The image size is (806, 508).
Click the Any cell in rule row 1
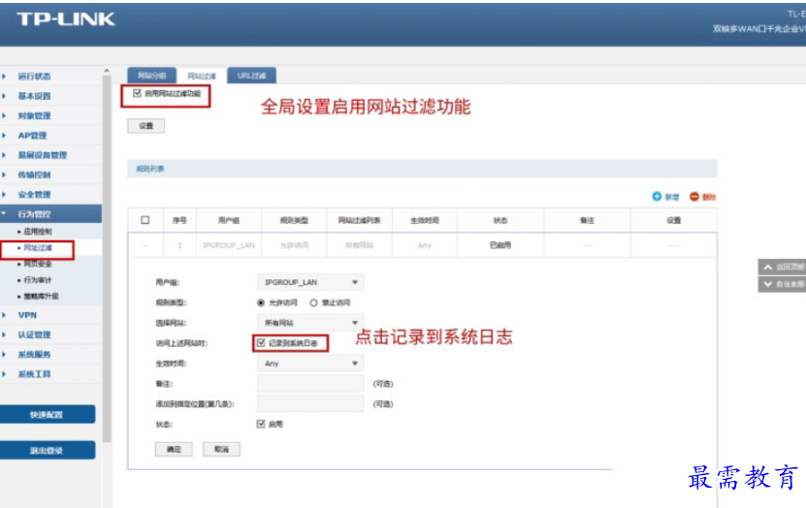[425, 245]
